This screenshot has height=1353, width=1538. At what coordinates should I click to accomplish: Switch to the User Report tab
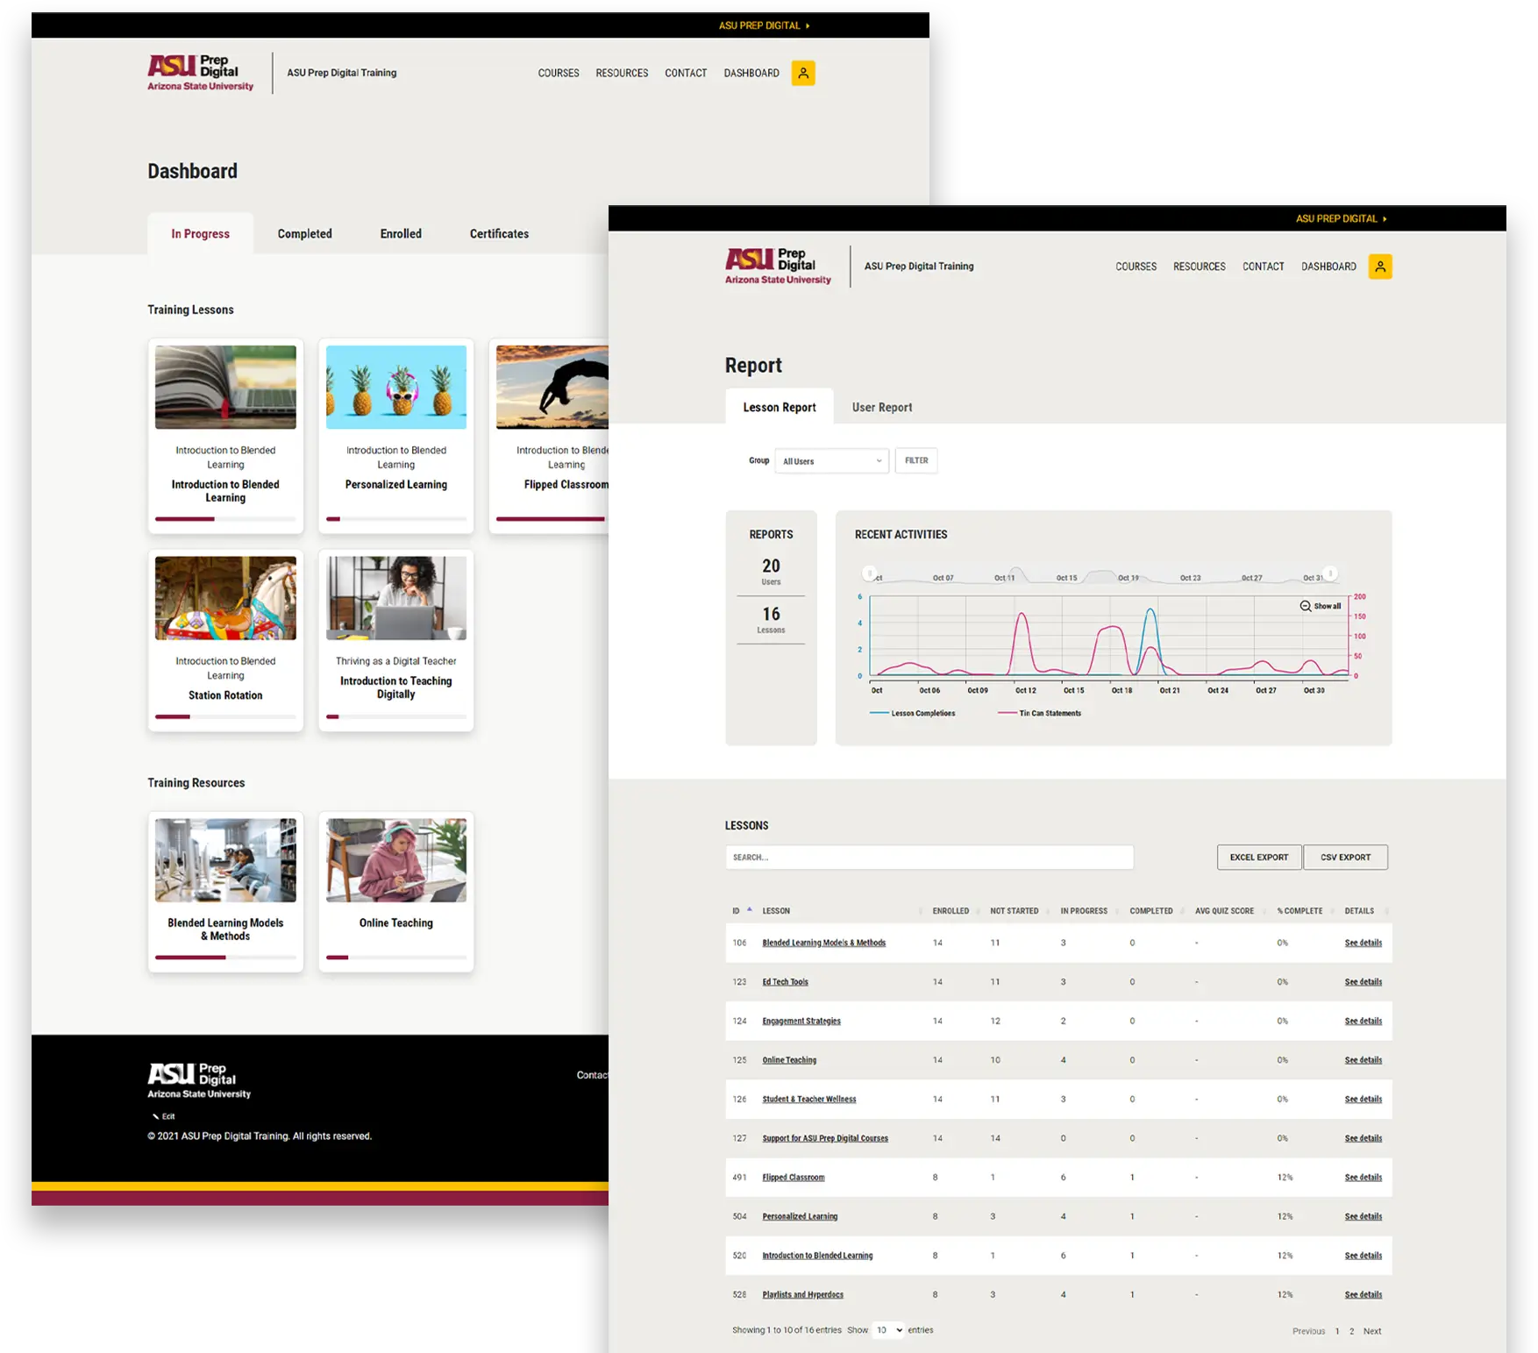881,408
